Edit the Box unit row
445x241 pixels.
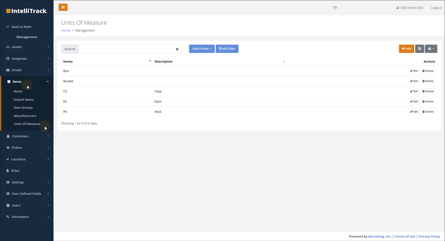point(414,71)
